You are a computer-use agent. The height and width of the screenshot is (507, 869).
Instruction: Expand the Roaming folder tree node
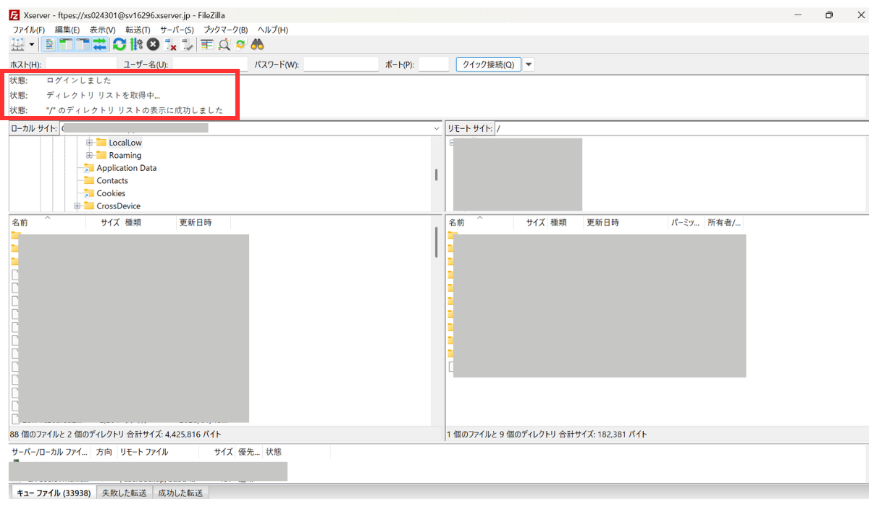pyautogui.click(x=90, y=156)
